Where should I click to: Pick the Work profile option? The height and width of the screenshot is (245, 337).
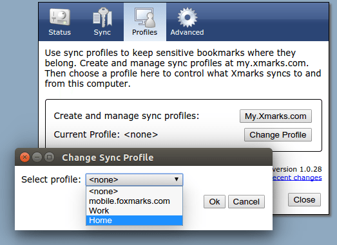click(134, 211)
